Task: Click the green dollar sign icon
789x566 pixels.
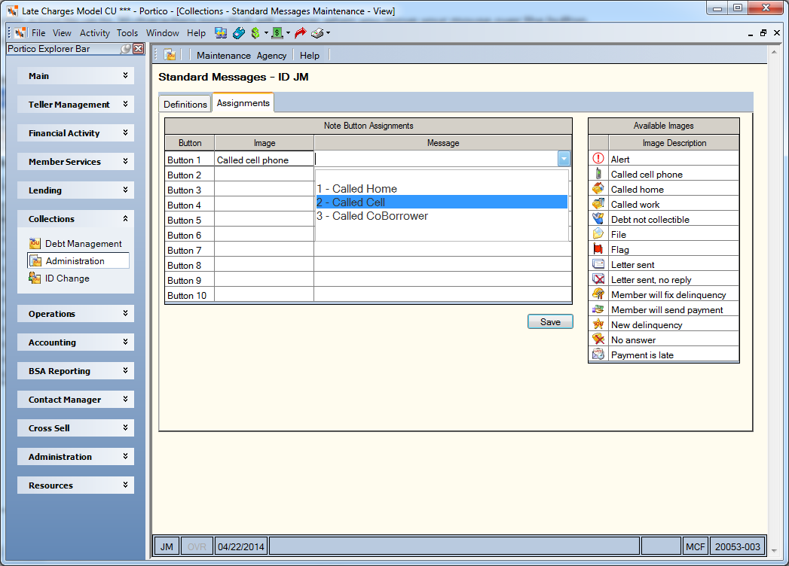Action: [255, 33]
